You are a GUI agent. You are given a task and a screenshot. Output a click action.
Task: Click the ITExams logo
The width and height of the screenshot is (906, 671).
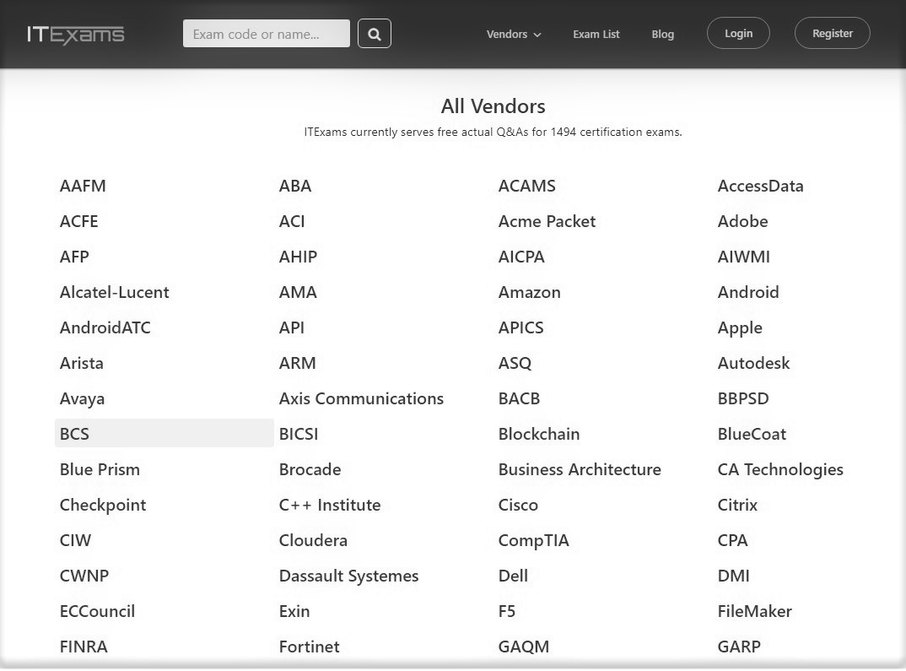pos(75,34)
